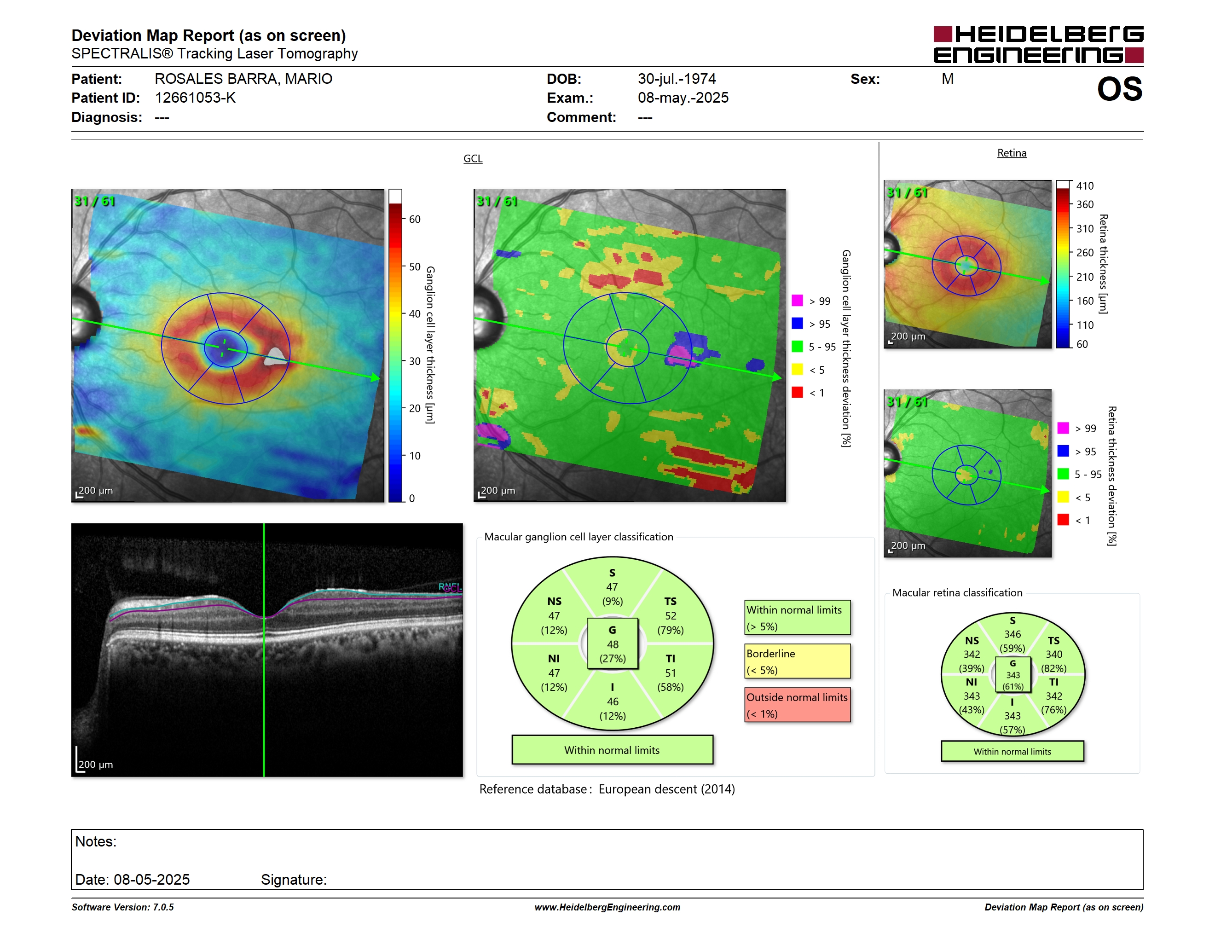Click the Date: 08-05-2025 entry
This screenshot has width=1215, height=939.
pyautogui.click(x=133, y=880)
